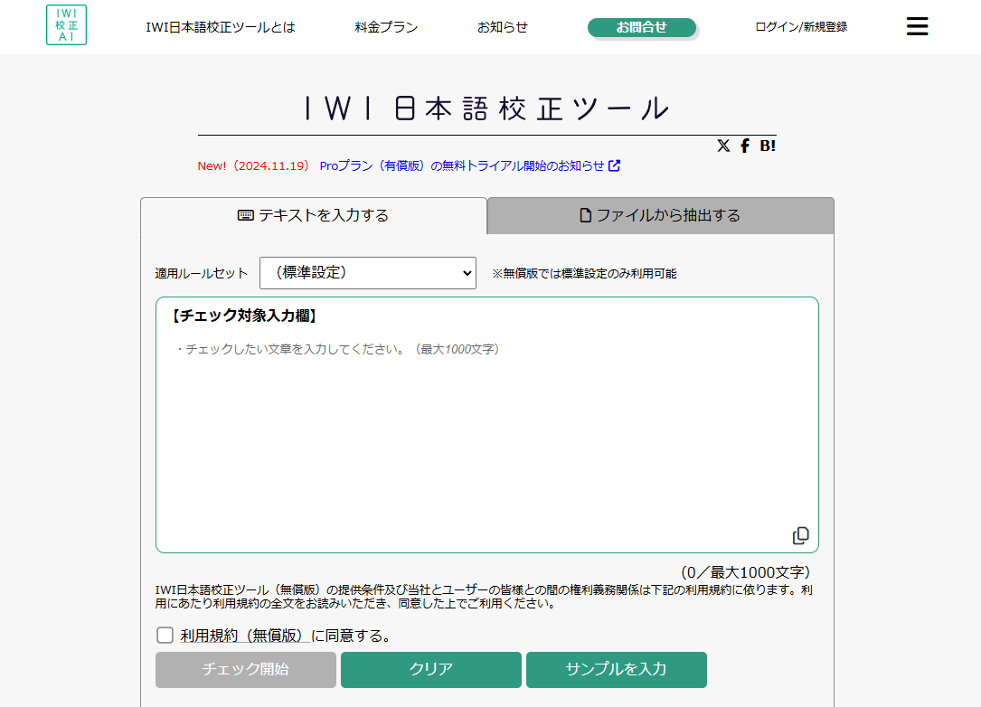Click the クリア button
The width and height of the screenshot is (981, 707).
click(430, 670)
